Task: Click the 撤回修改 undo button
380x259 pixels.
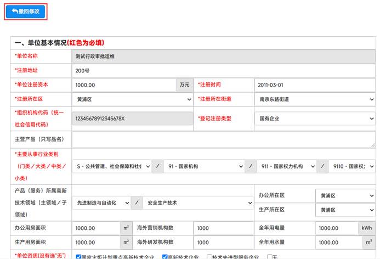Action: coord(25,12)
